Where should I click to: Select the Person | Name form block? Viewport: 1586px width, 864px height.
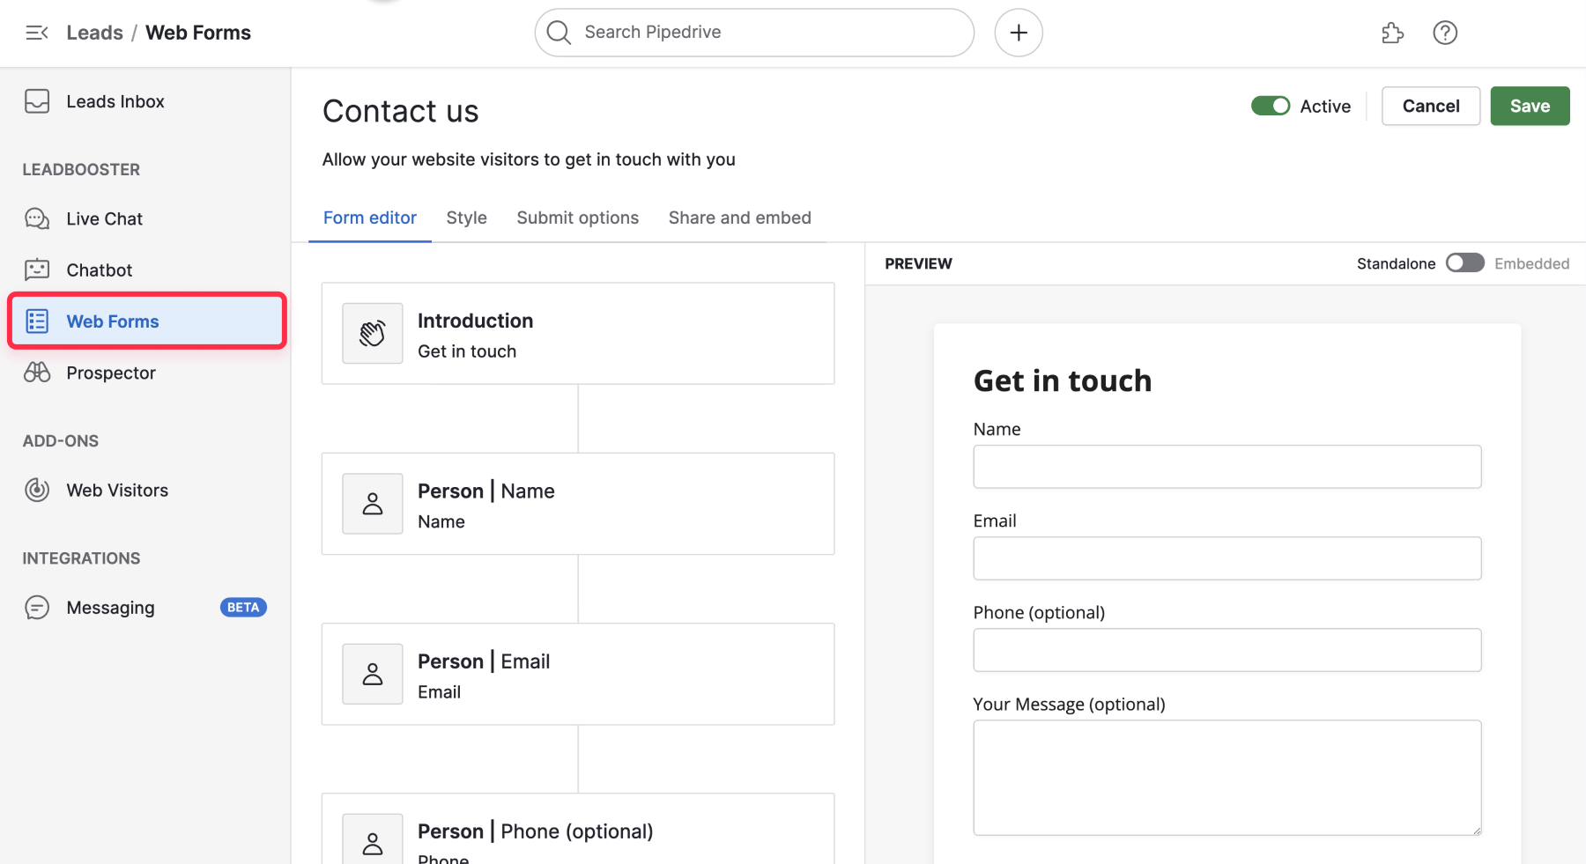pyautogui.click(x=578, y=504)
